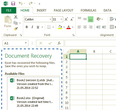Viewport: 116px width, 110px height.
Task: Open the borders dropdown arrow
Action: click(53, 27)
